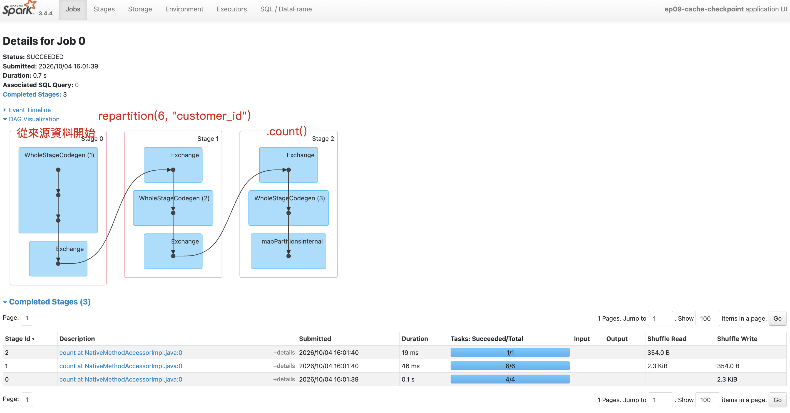Click WholeStageCodegen (1) node in Stage 0
The height and width of the screenshot is (413, 790).
pos(58,190)
